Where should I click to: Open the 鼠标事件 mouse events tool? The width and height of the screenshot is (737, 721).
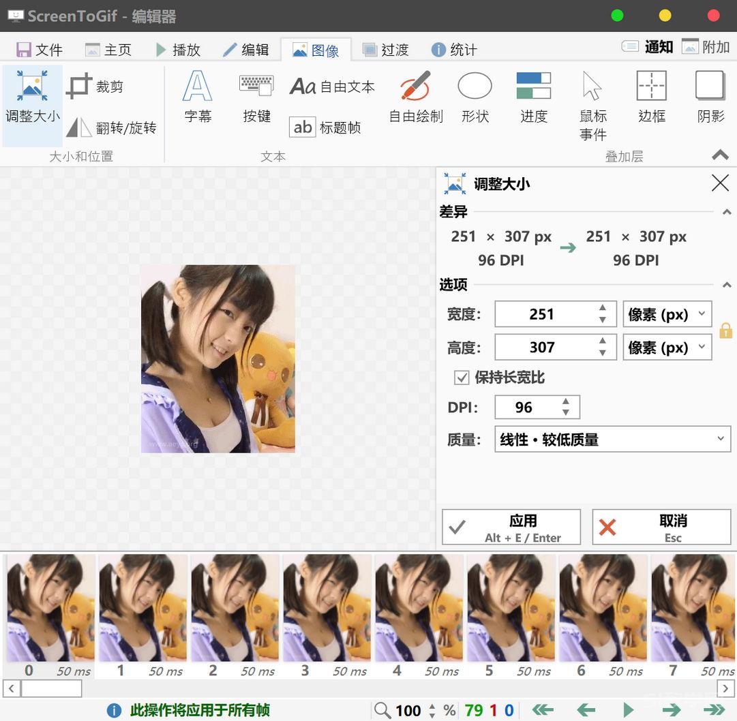click(592, 102)
